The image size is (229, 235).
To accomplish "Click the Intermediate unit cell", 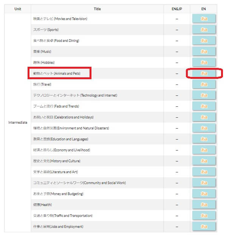I will pyautogui.click(x=18, y=123).
